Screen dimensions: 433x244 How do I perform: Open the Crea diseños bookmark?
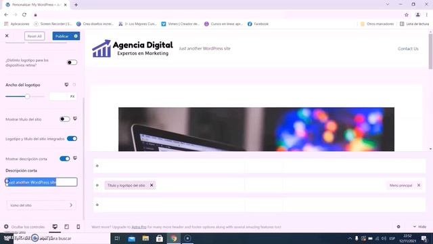95,24
